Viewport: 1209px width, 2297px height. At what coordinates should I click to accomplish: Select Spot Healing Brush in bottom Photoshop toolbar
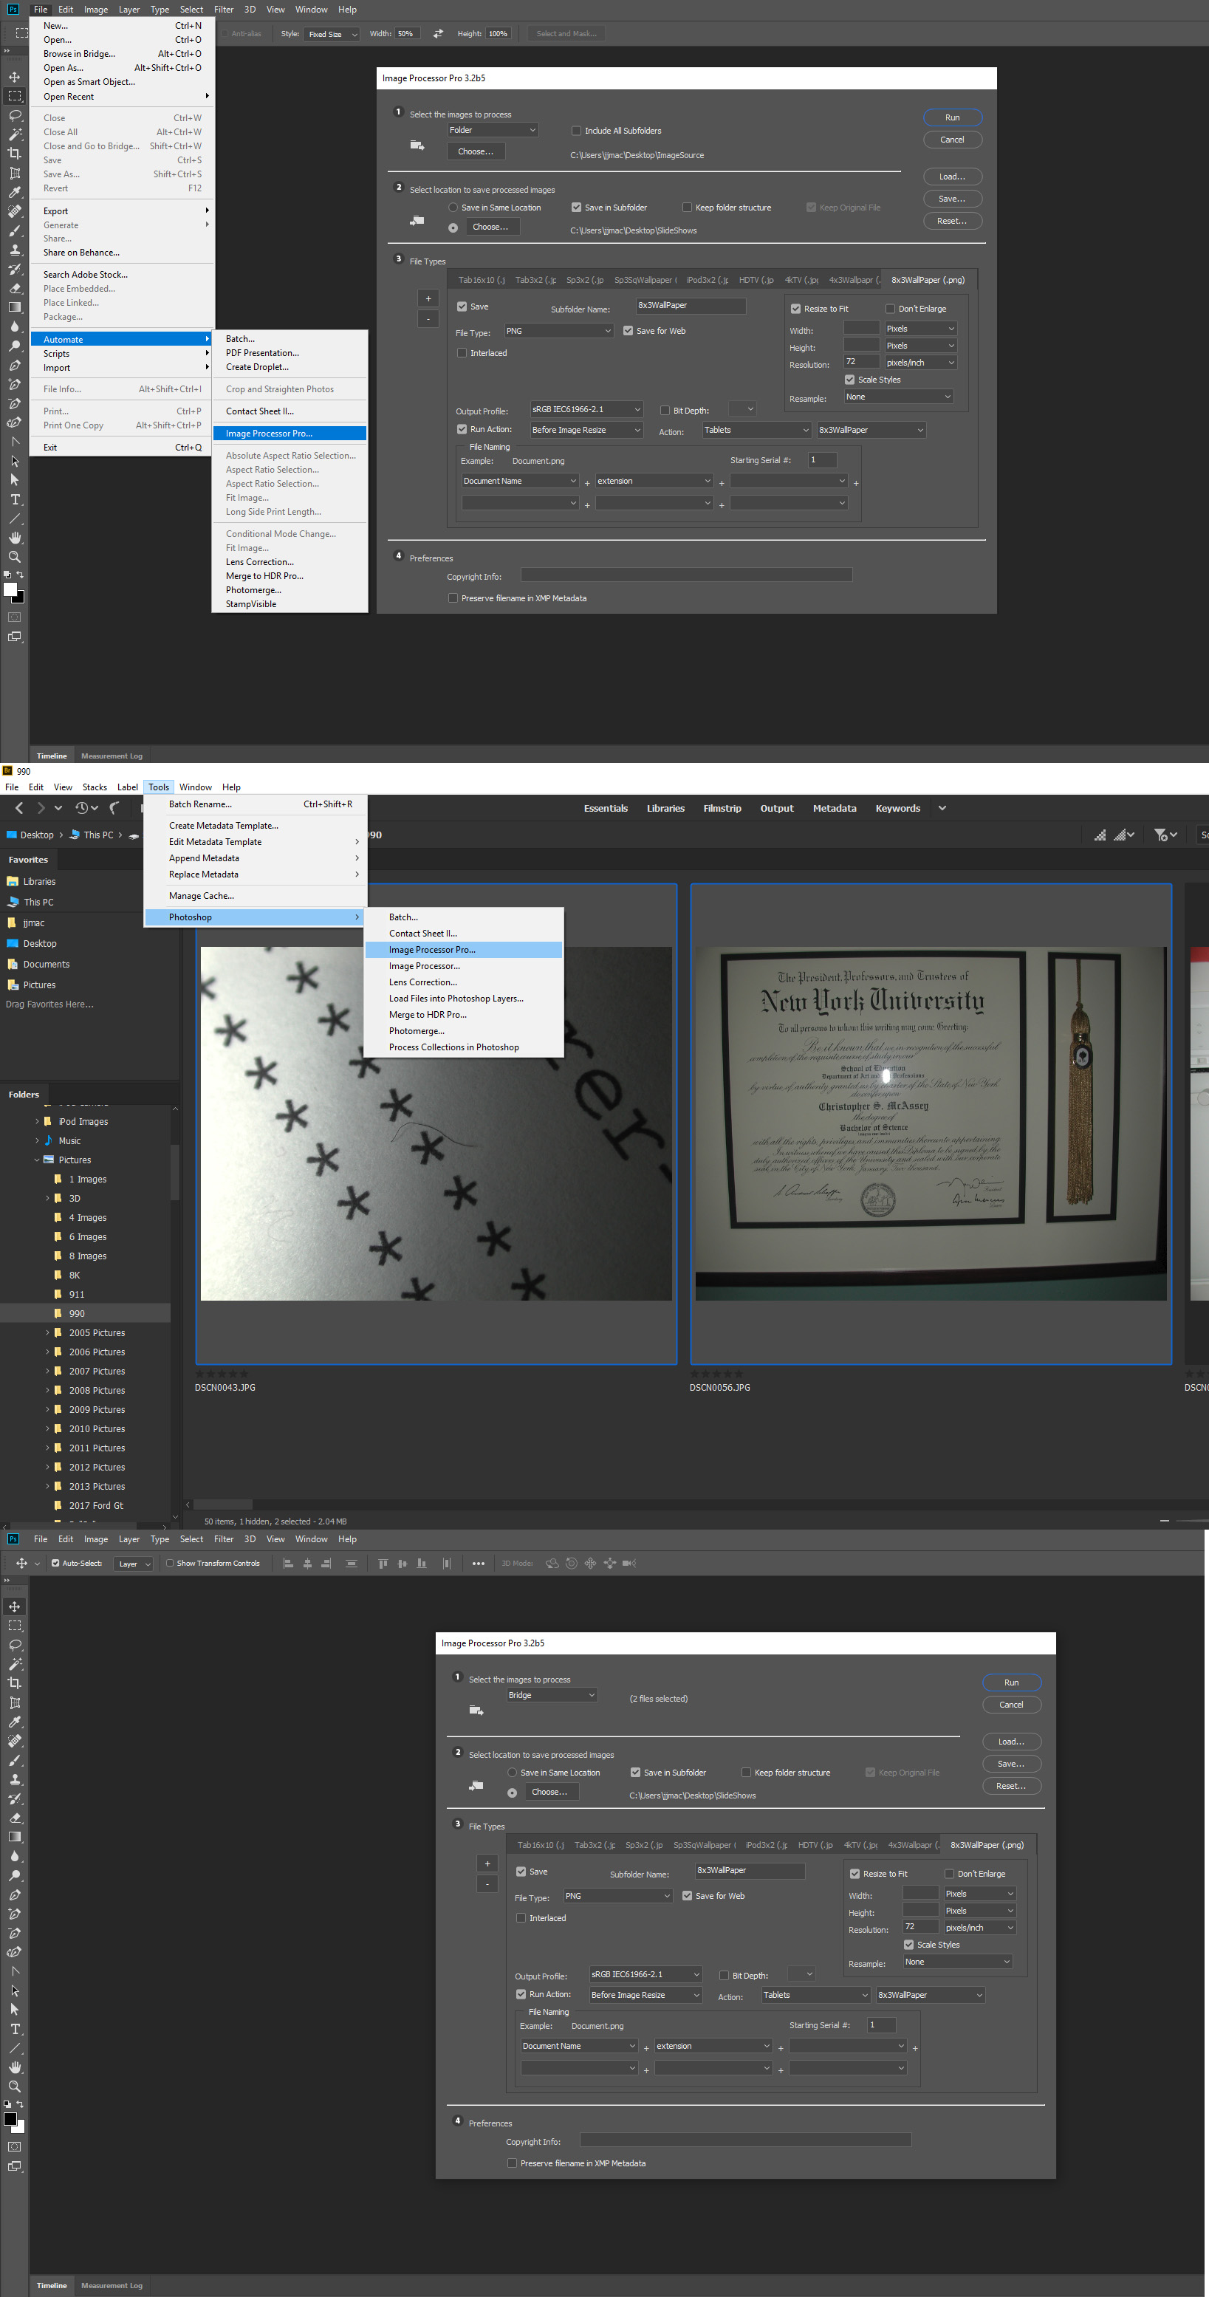[14, 1741]
